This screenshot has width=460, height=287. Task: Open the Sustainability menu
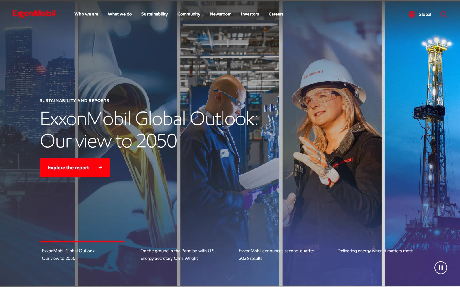tap(154, 14)
